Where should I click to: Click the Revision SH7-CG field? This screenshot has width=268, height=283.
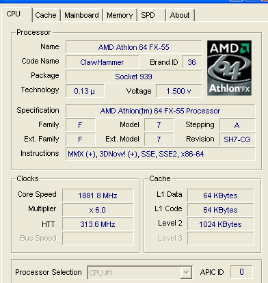pos(237,139)
